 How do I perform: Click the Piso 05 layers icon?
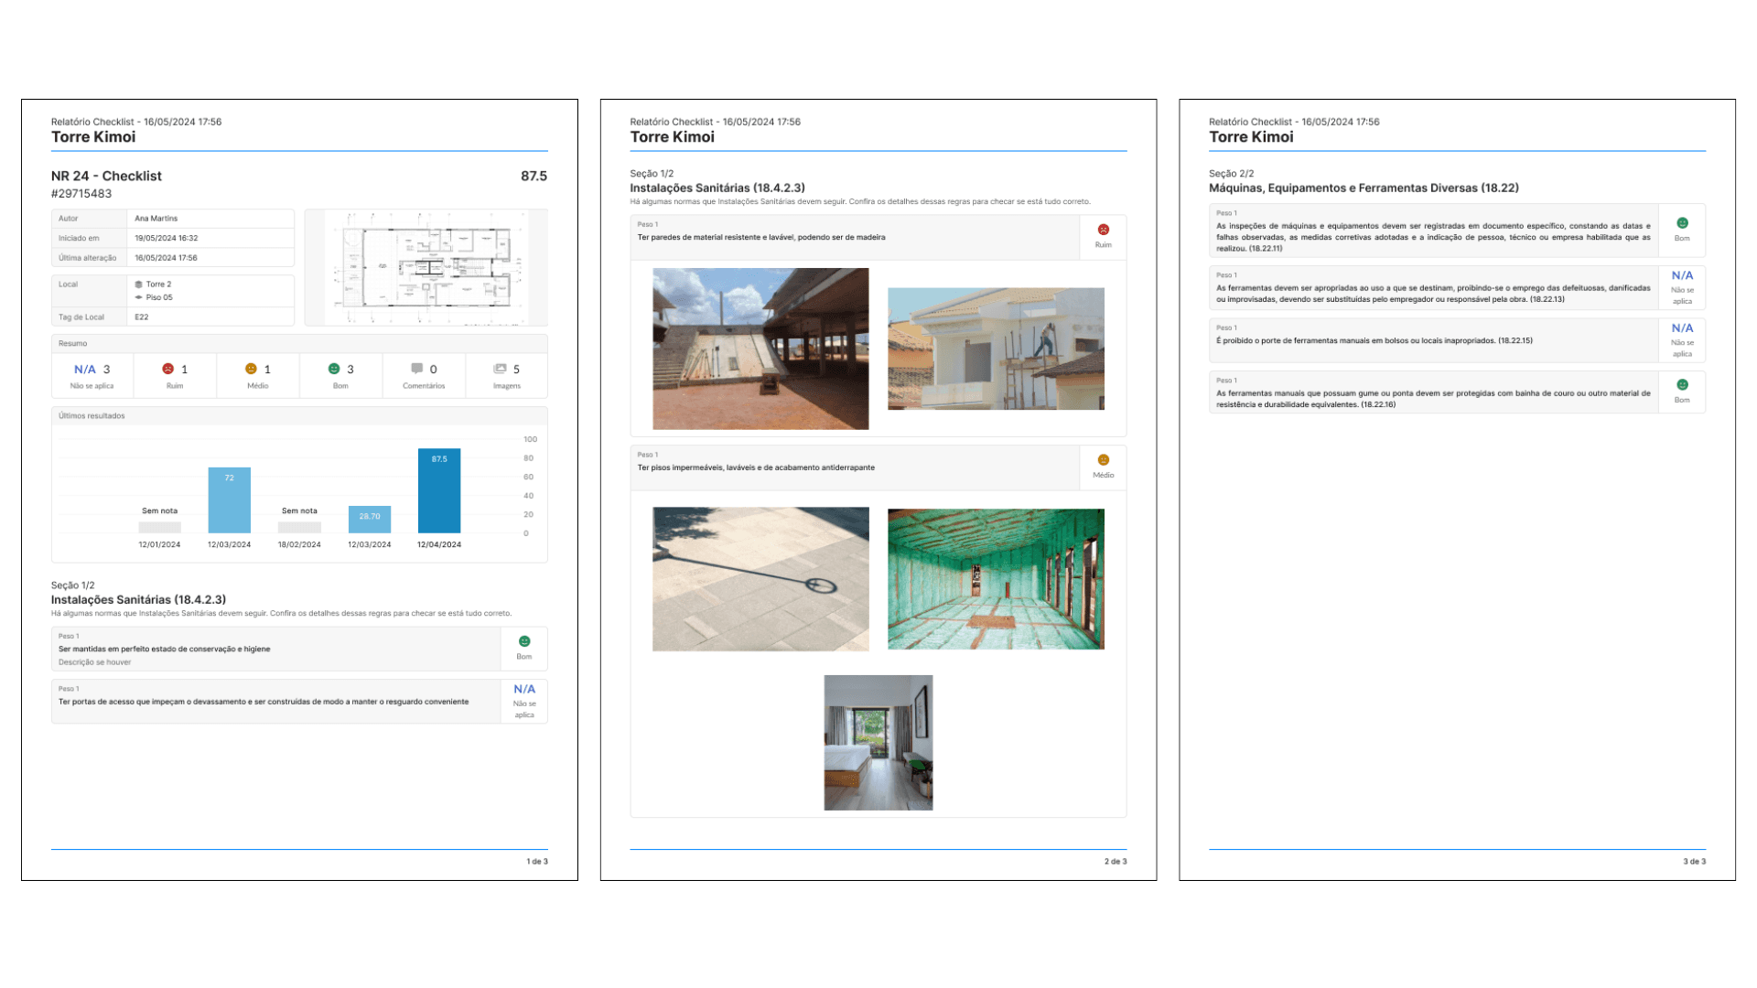(x=139, y=297)
